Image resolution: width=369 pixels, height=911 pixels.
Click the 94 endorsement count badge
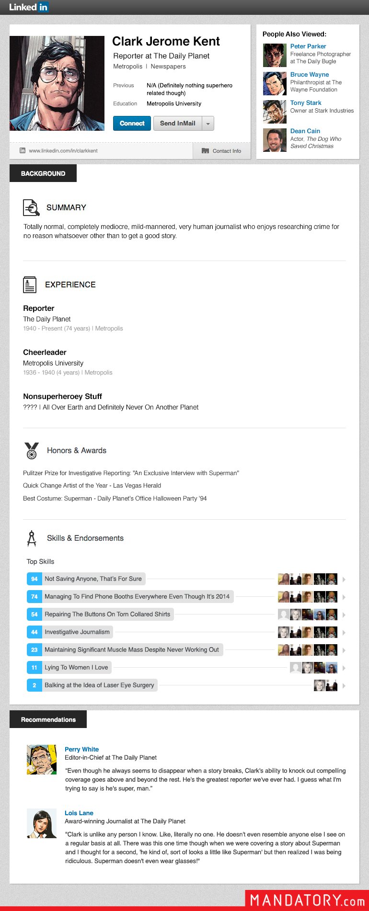pos(35,579)
